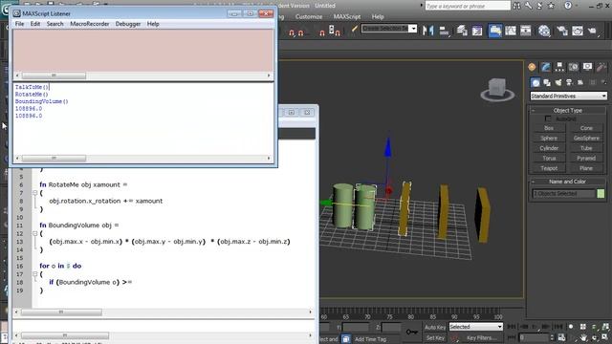
Task: Click the Pyramid primitive button
Action: tap(586, 158)
